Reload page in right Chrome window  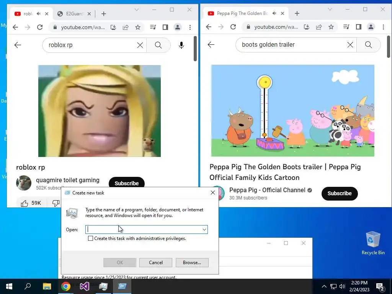(233, 27)
